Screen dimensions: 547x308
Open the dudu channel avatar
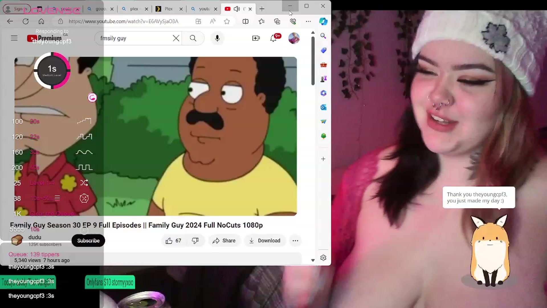tap(17, 240)
